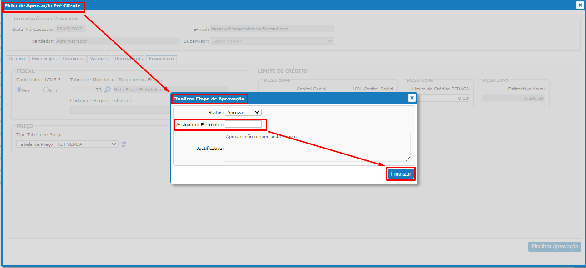Select the Sim radio for Contribuinte ICMS
The image size is (586, 268).
tap(20, 89)
